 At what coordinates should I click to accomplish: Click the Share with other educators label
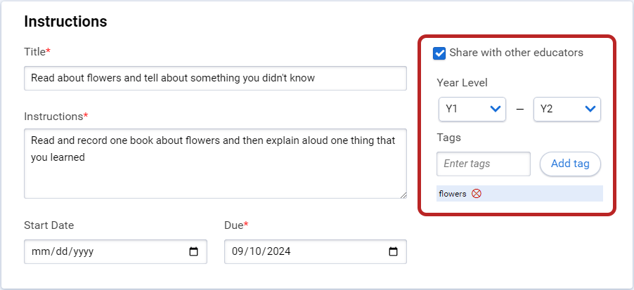(517, 53)
